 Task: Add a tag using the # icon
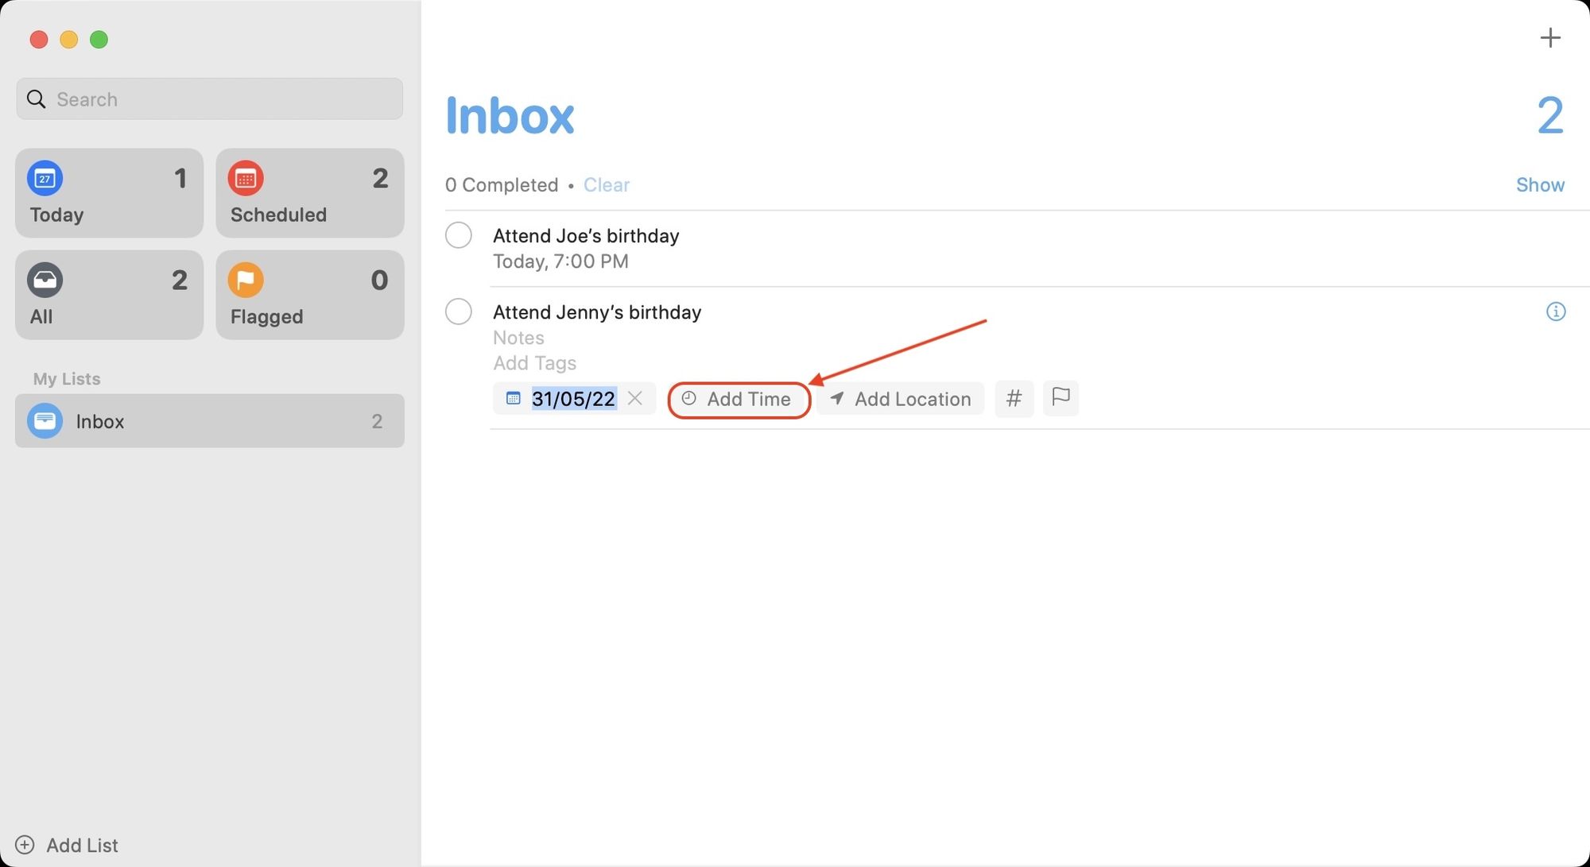(1014, 398)
